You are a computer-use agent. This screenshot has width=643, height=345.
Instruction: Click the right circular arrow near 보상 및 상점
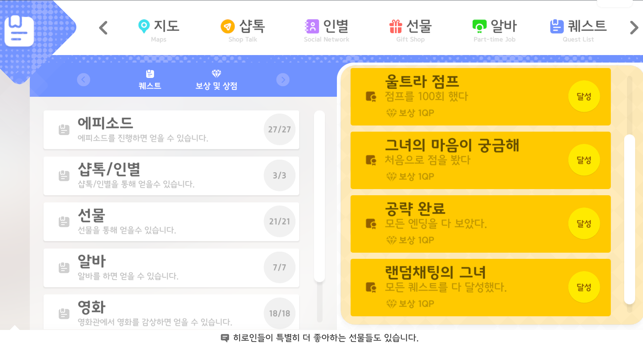point(283,80)
